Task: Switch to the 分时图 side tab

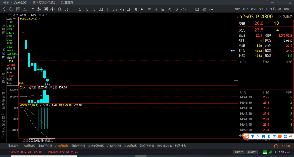Action: coord(4,29)
